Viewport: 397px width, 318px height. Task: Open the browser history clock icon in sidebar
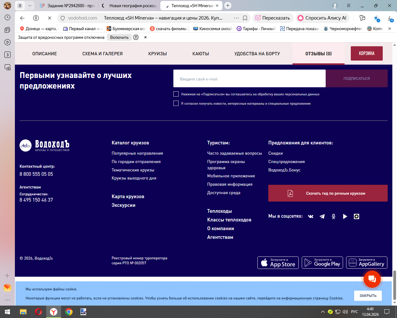click(x=7, y=17)
